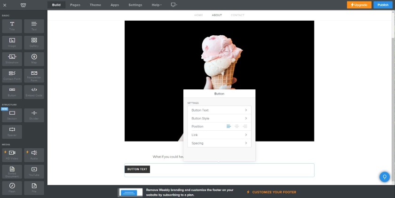Align button position to the left

point(229,127)
